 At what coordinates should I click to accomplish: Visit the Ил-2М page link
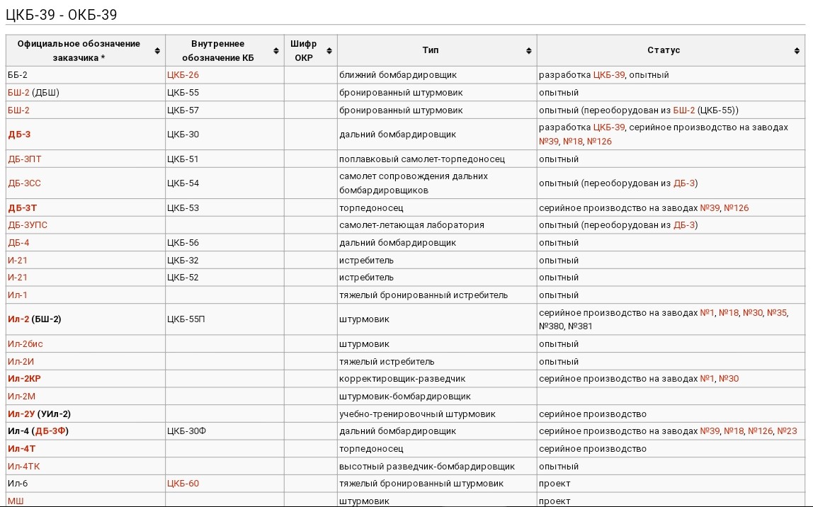point(21,397)
